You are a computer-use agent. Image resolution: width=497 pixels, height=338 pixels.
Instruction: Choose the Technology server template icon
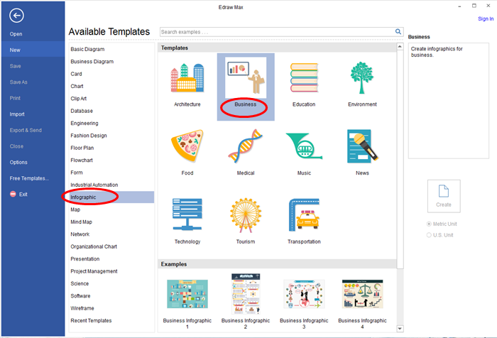[187, 214]
